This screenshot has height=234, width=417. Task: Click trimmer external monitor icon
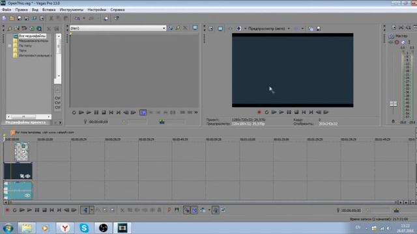tap(195, 28)
